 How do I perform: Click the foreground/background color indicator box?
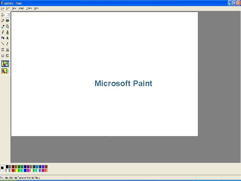pos(3,169)
